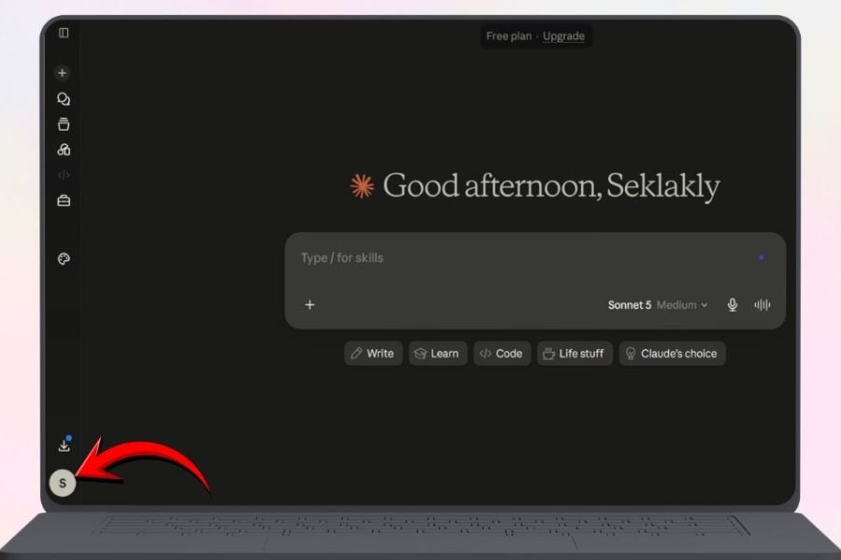Open the attachment plus button in composer
Screen dimensions: 841x560
point(309,305)
